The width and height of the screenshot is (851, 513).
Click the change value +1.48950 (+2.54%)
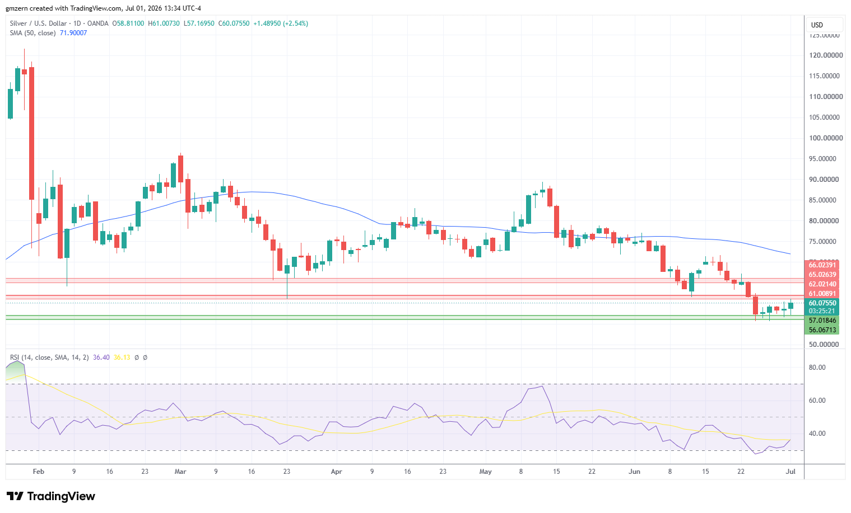pyautogui.click(x=281, y=23)
